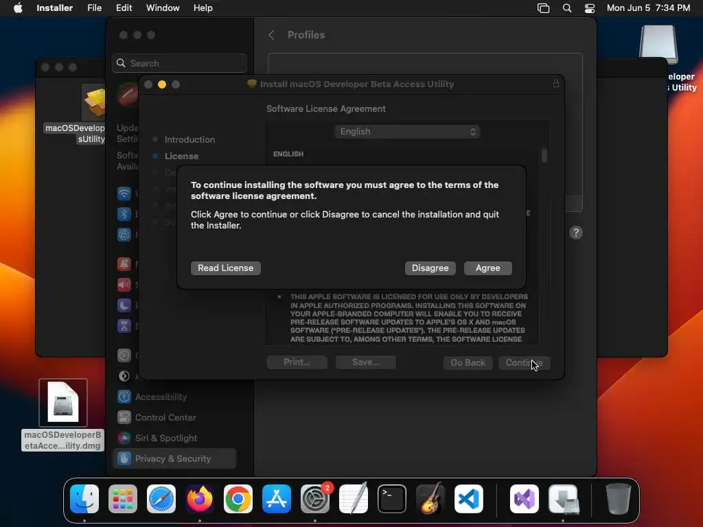This screenshot has width=703, height=527.
Task: Select macOSDeveloperBetaAccessUtility.dmg file on desktop
Action: tap(62, 414)
